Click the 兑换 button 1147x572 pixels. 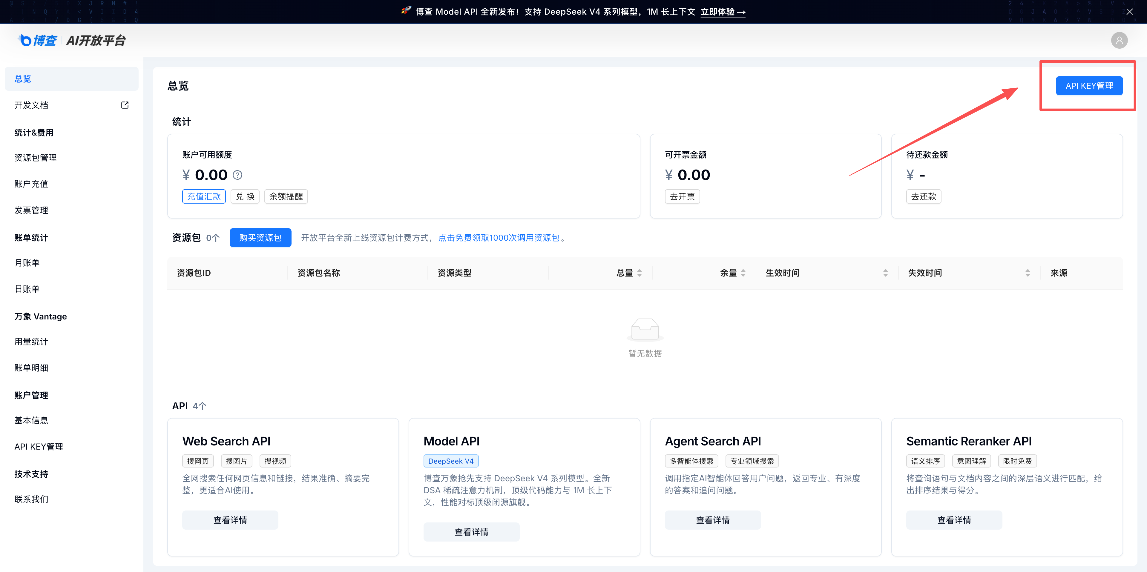point(245,196)
